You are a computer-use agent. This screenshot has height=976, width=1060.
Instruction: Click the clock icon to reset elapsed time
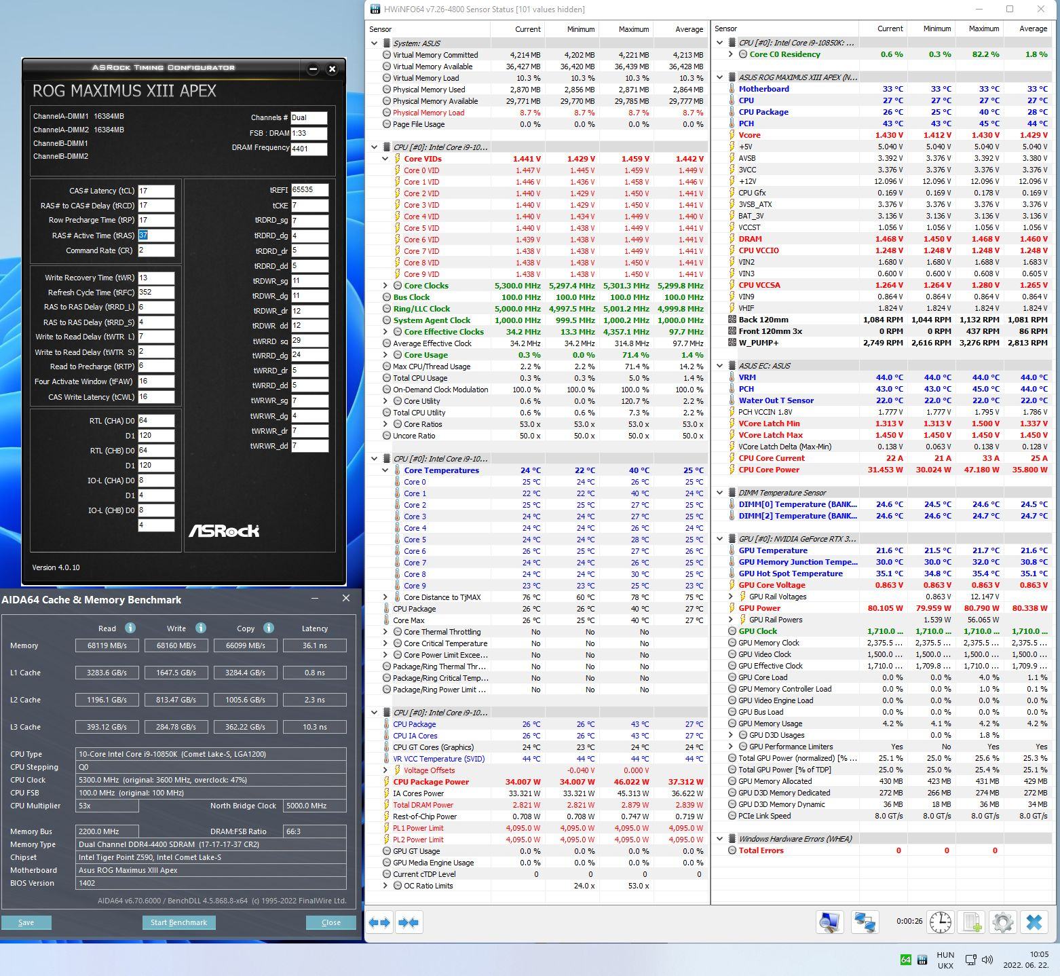tap(940, 922)
